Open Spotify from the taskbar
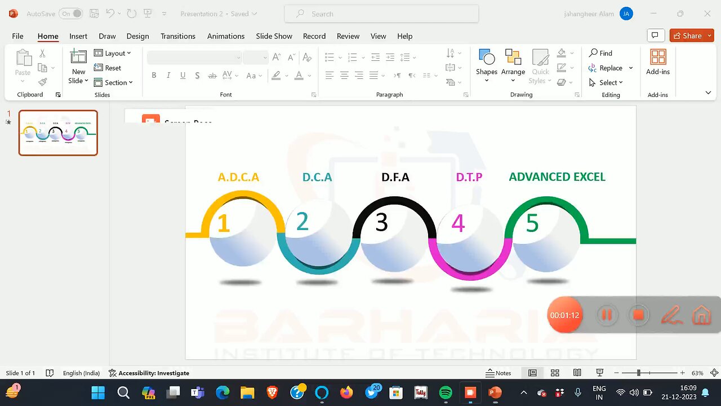This screenshot has height=406, width=721. (446, 392)
